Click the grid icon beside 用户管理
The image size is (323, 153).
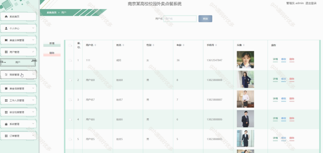[x=6, y=52]
